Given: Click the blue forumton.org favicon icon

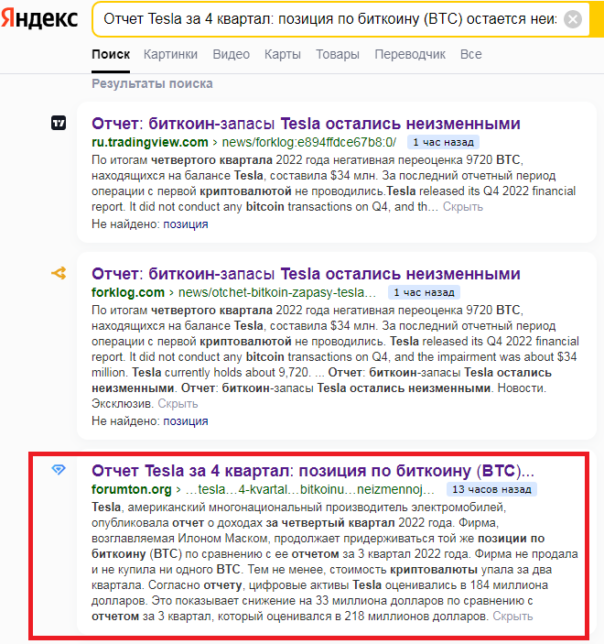Looking at the screenshot, I should click(59, 469).
